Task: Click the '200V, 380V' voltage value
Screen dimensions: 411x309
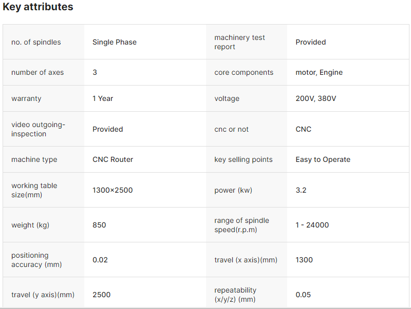Action: pyautogui.click(x=316, y=98)
